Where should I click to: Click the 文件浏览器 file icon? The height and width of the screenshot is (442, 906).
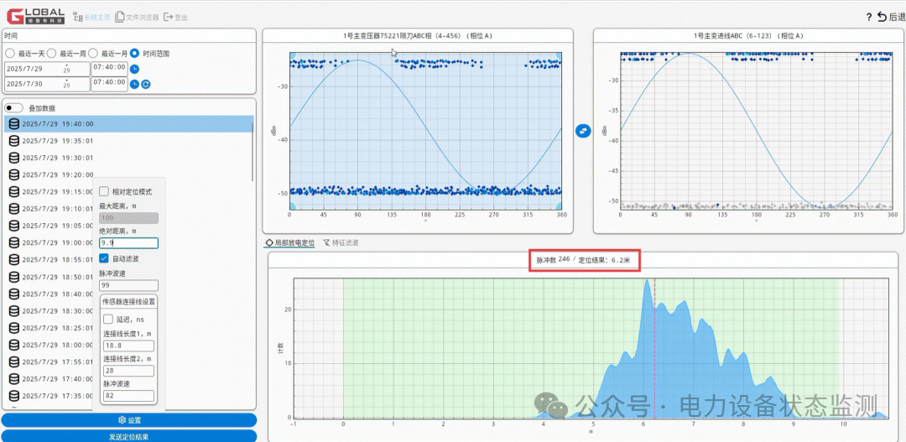120,18
